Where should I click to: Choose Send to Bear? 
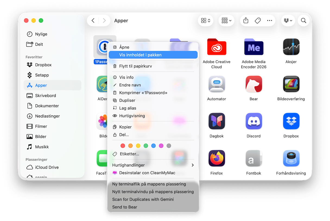point(153,207)
